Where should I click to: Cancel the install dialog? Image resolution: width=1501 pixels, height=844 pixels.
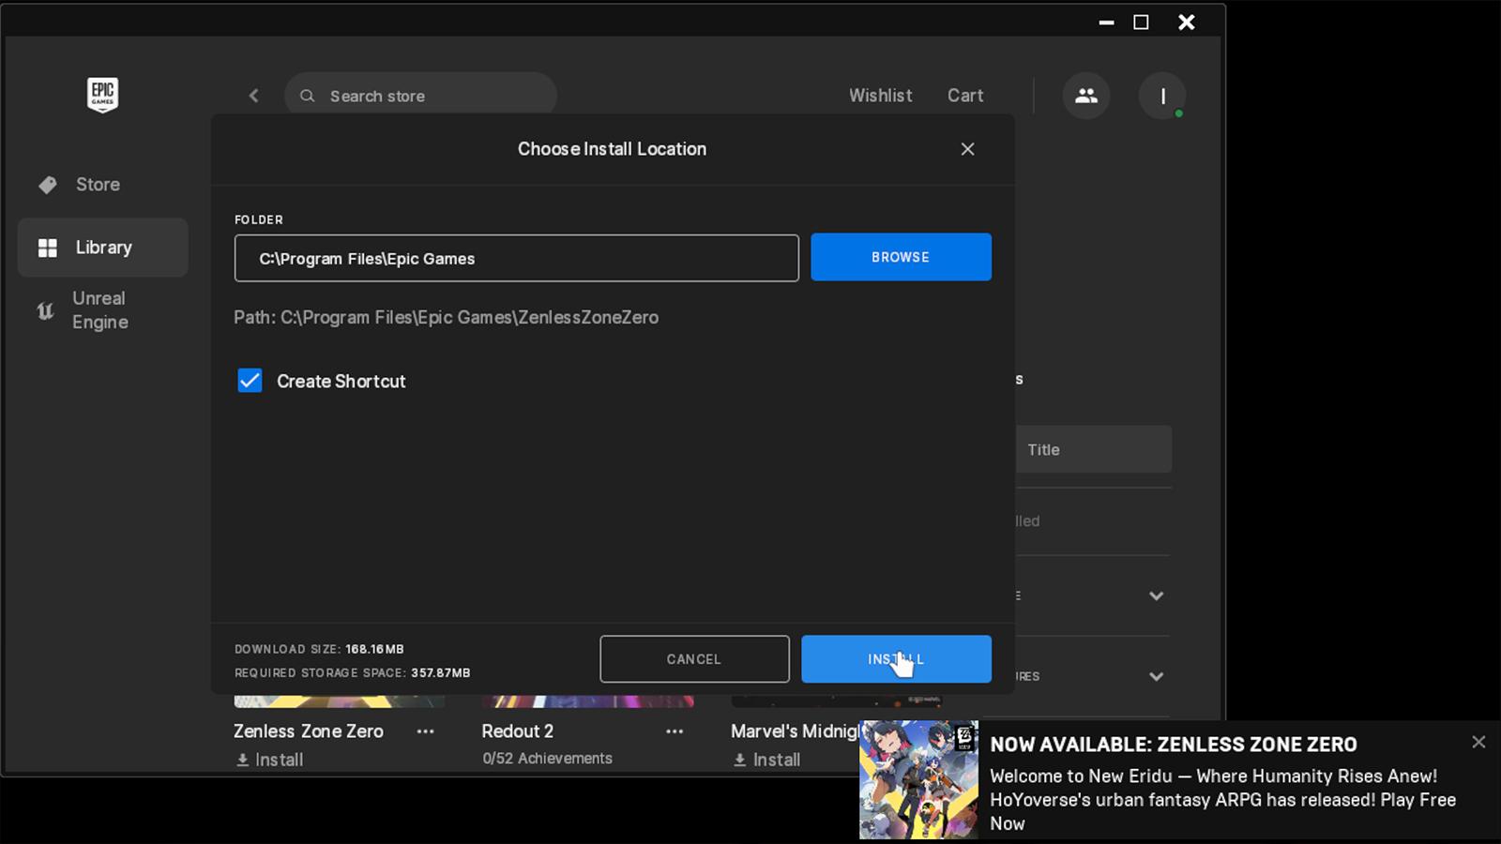tap(694, 659)
